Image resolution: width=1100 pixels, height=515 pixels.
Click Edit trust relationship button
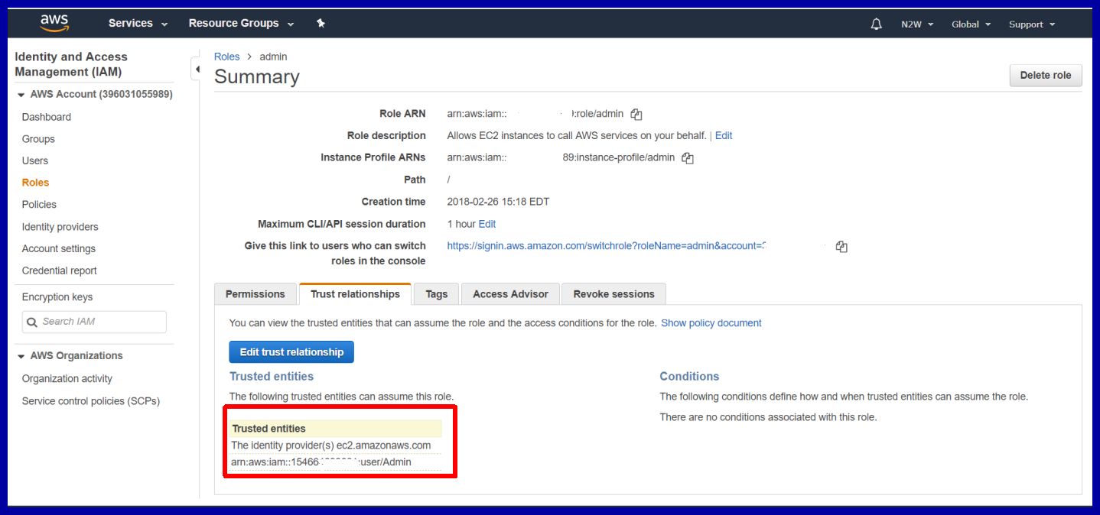291,352
